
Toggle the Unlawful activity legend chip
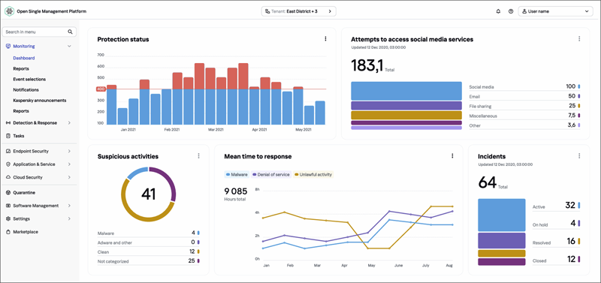[x=313, y=175]
